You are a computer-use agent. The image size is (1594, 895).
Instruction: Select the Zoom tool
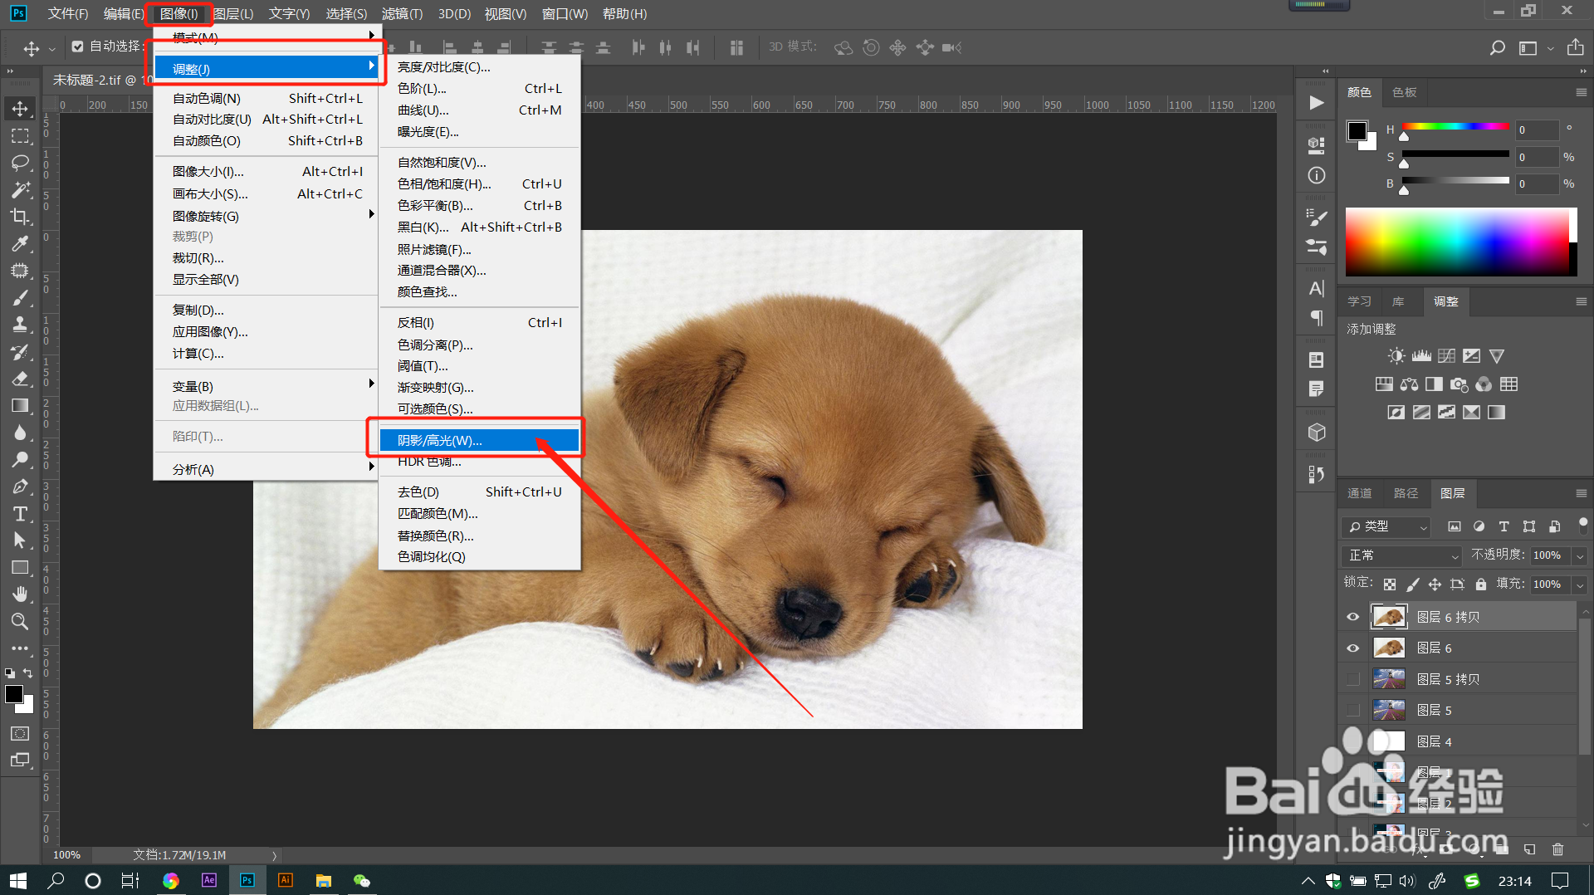[21, 621]
